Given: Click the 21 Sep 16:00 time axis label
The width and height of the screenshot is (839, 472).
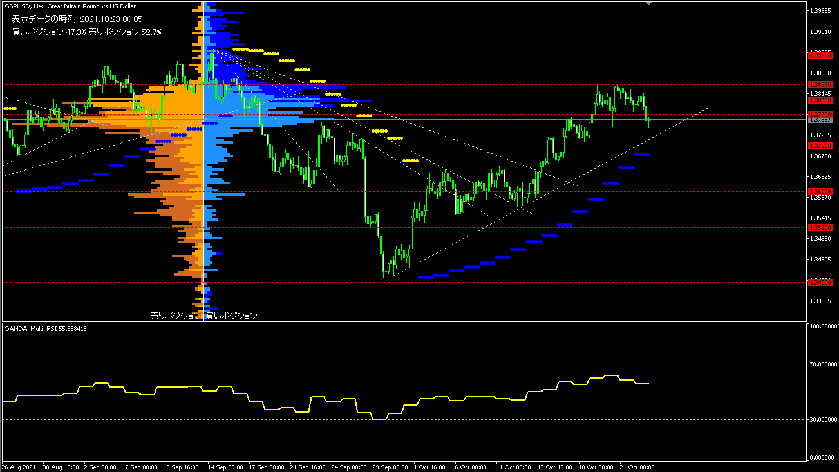Looking at the screenshot, I should (308, 466).
